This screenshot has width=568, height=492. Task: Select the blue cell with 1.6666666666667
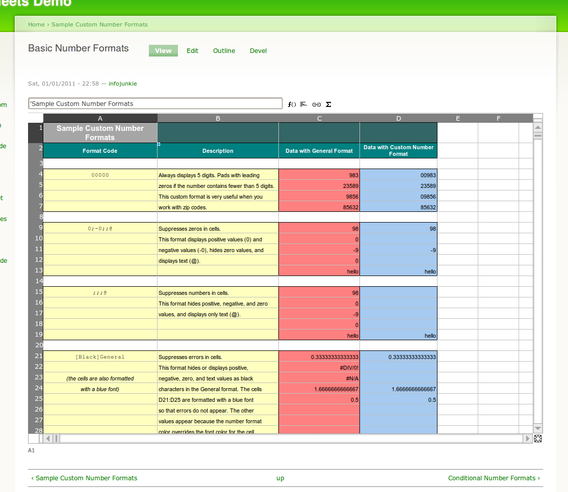tap(399, 389)
